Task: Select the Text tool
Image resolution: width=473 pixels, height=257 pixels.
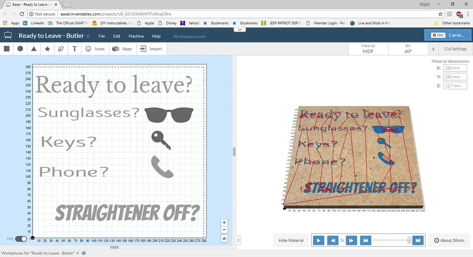Action: pyautogui.click(x=74, y=49)
